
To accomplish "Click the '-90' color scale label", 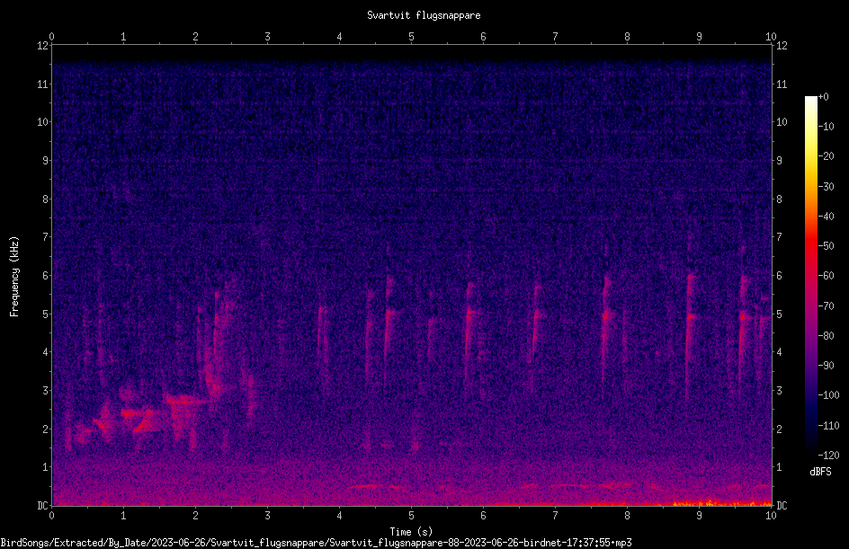I will tap(826, 366).
